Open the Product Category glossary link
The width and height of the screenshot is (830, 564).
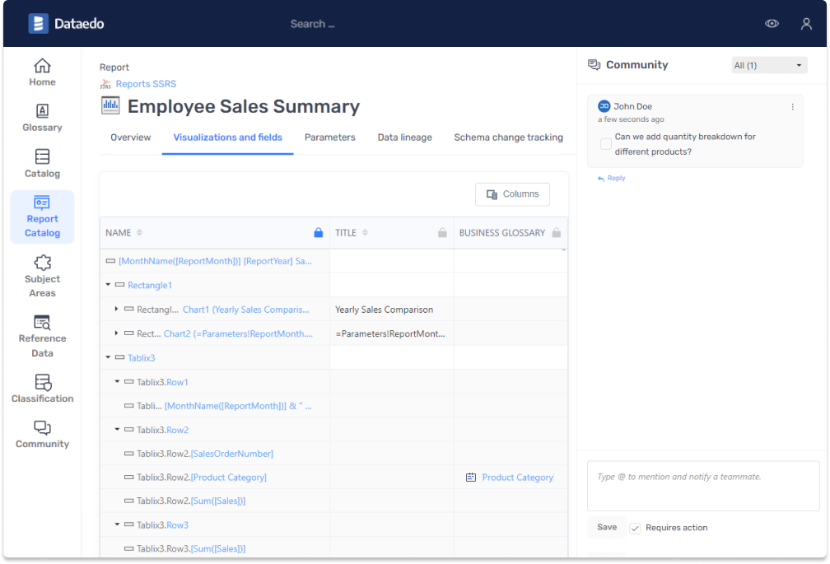516,478
